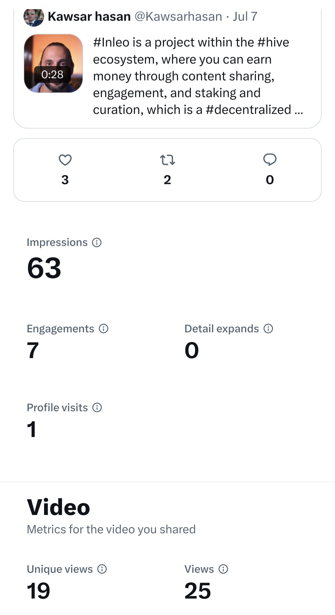Follow the #hive hashtag link

[273, 42]
